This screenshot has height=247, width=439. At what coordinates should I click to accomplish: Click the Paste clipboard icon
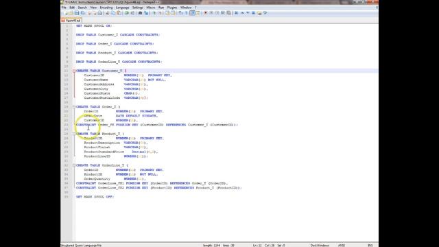(x=119, y=13)
